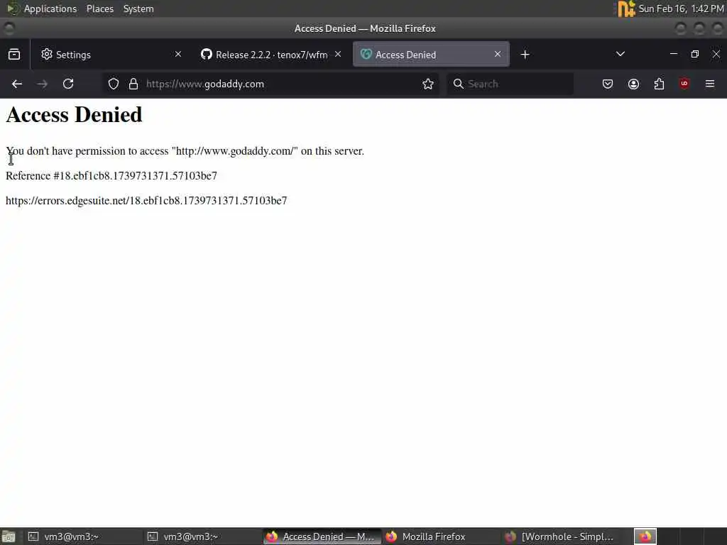Switch to the Mozilla Firefox taskbar window

click(441, 536)
